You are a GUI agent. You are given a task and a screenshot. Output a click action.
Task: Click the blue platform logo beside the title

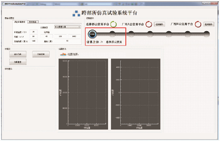point(76,13)
